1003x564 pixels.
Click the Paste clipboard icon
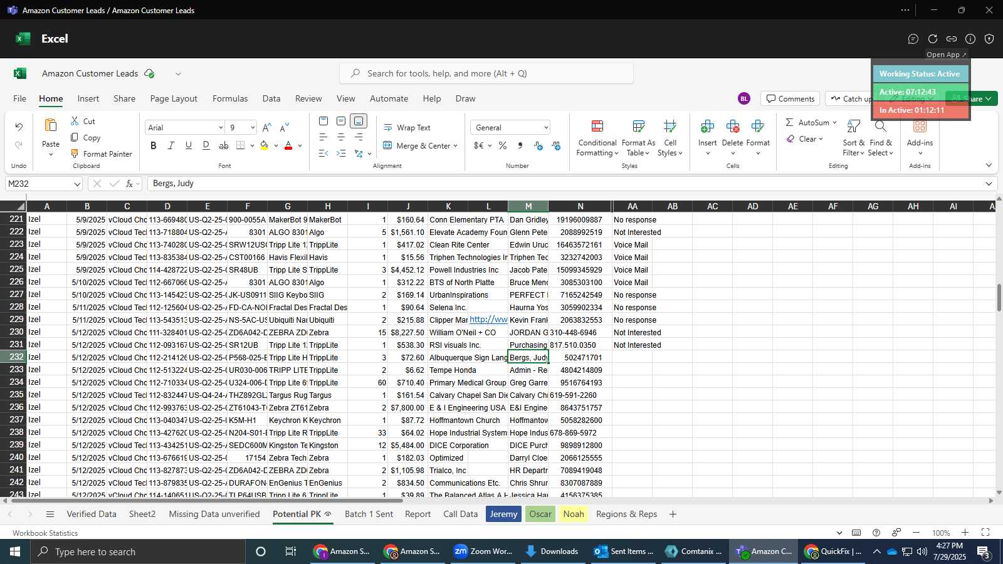pyautogui.click(x=51, y=125)
